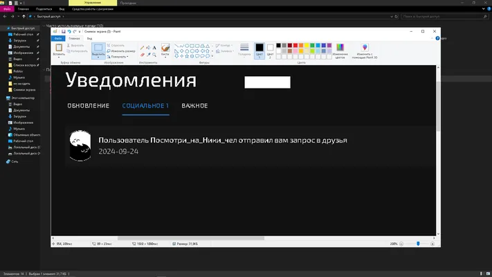
Task: Switch to View (Вид) tab in Paint
Action: (89, 38)
